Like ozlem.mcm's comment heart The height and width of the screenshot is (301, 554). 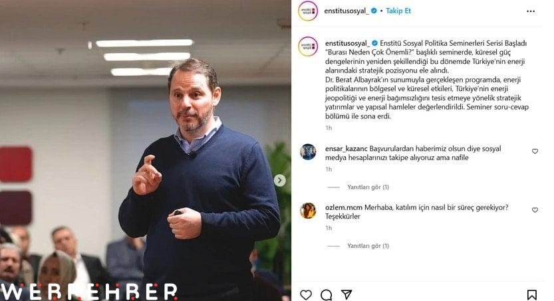(x=535, y=210)
